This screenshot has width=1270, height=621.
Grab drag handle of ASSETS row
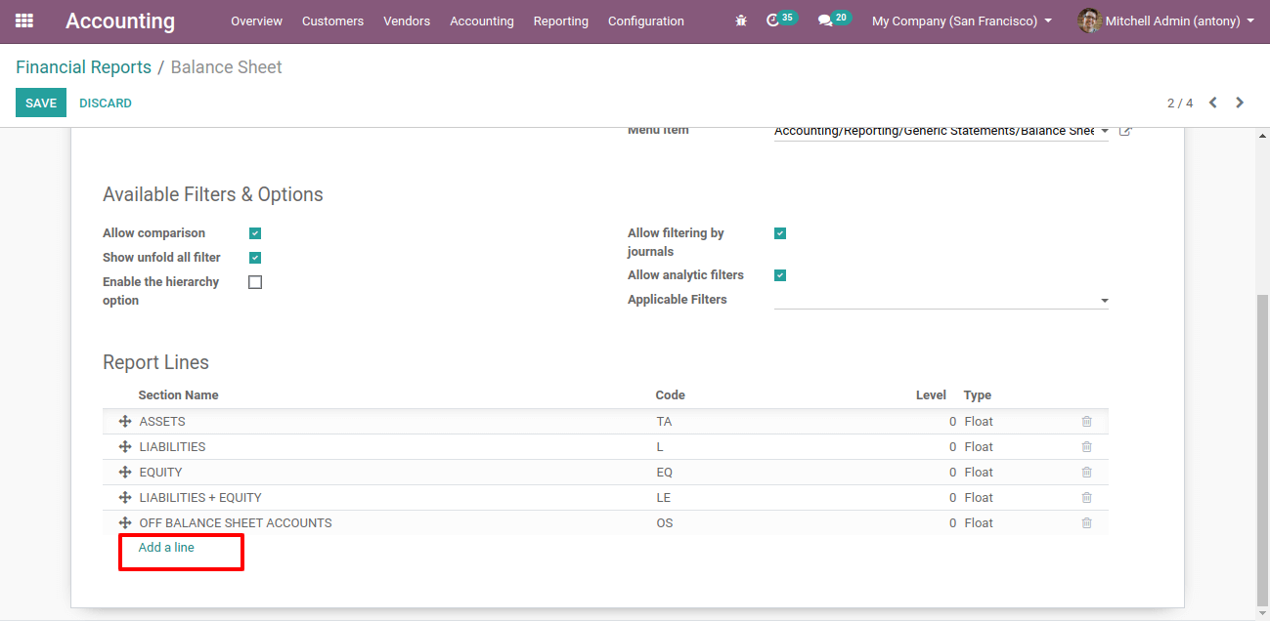pyautogui.click(x=125, y=422)
